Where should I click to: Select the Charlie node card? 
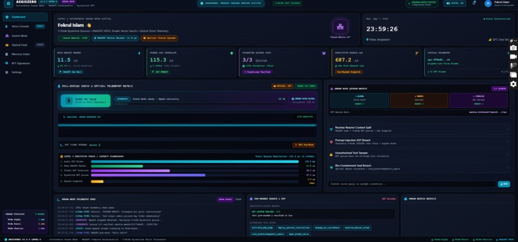[478, 100]
